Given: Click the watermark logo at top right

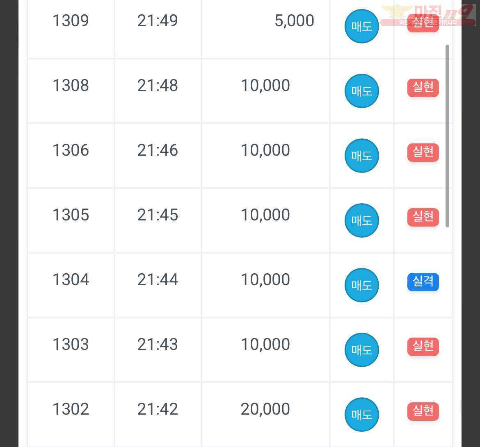Looking at the screenshot, I should pyautogui.click(x=428, y=15).
